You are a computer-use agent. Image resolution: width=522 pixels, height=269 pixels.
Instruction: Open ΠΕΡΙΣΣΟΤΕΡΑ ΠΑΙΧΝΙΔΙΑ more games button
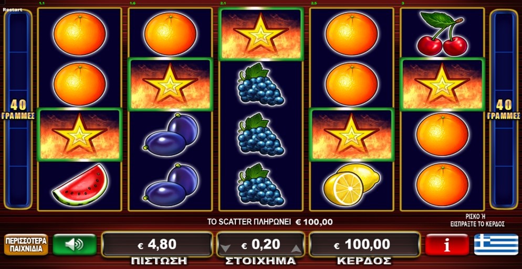tap(26, 245)
